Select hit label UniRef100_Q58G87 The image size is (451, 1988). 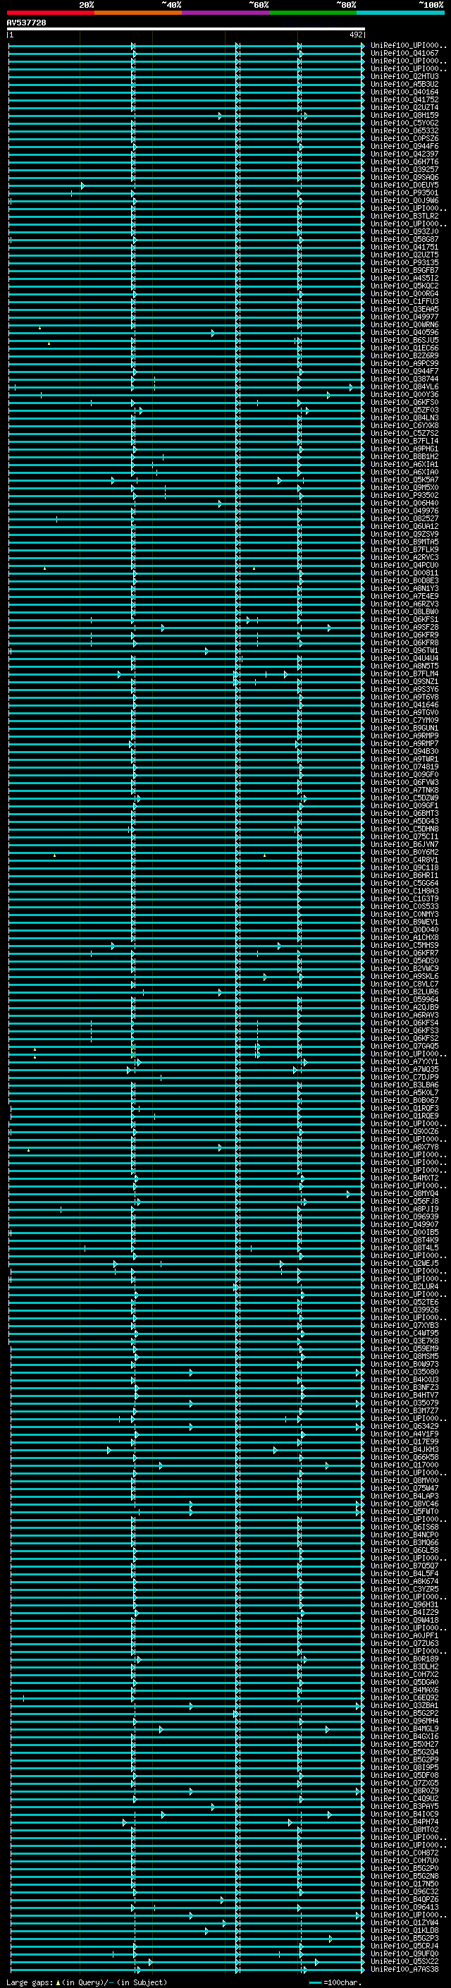coord(404,239)
